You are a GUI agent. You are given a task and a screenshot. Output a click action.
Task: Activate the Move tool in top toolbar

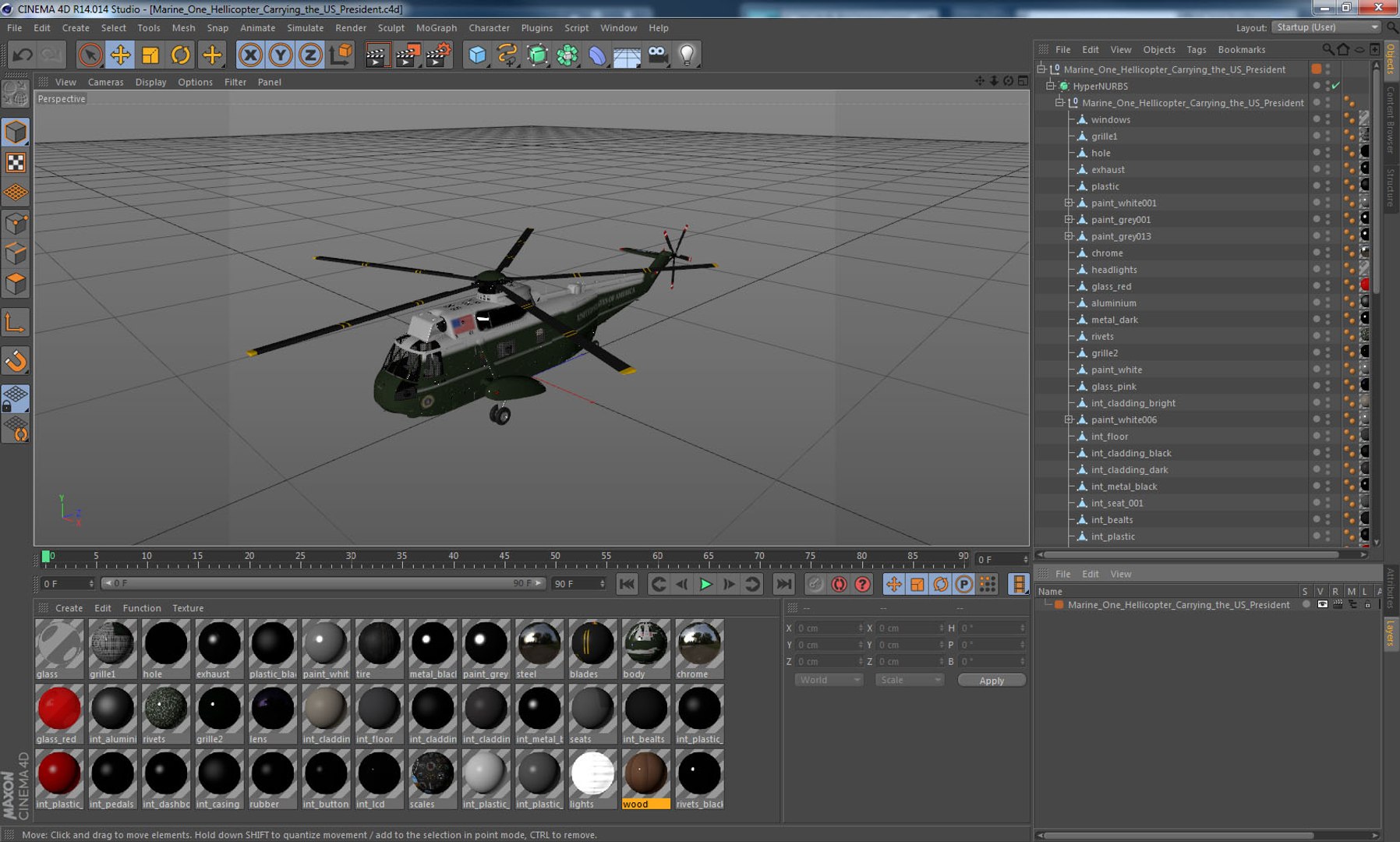120,55
